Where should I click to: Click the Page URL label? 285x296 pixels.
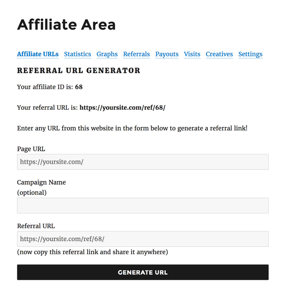[31, 149]
